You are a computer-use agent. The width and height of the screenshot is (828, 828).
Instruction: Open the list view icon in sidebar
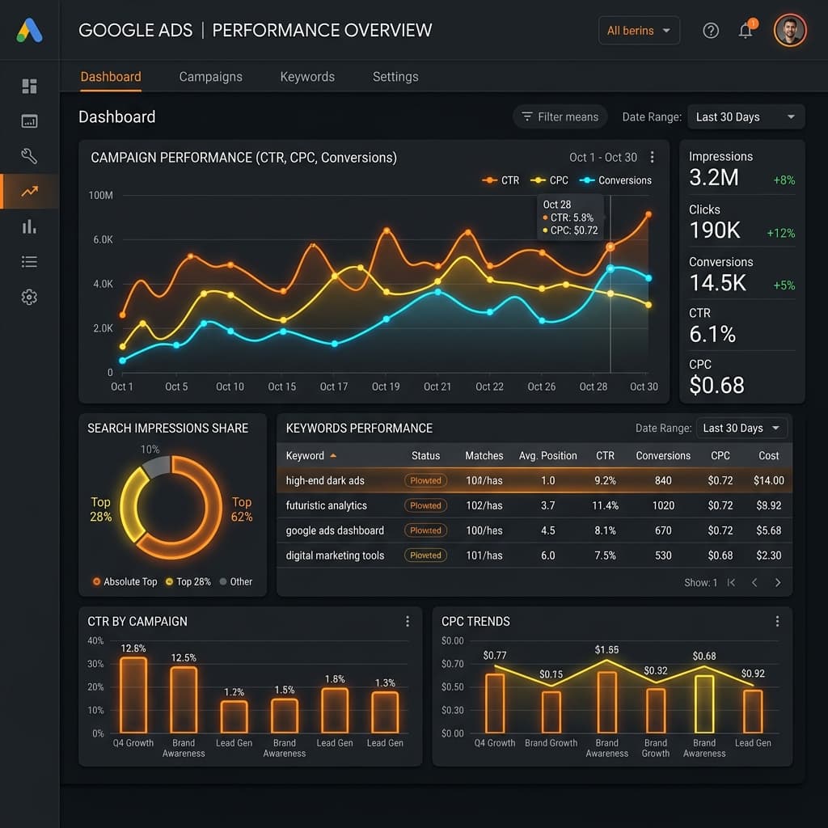pyautogui.click(x=30, y=262)
